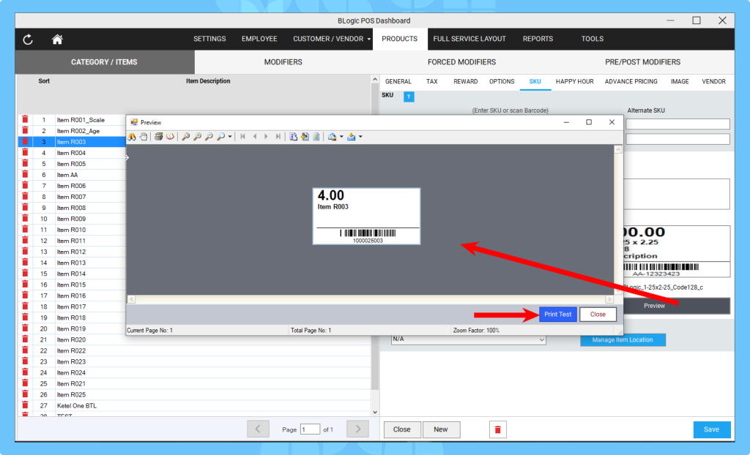Click the Alternate SKU input field

click(x=677, y=124)
